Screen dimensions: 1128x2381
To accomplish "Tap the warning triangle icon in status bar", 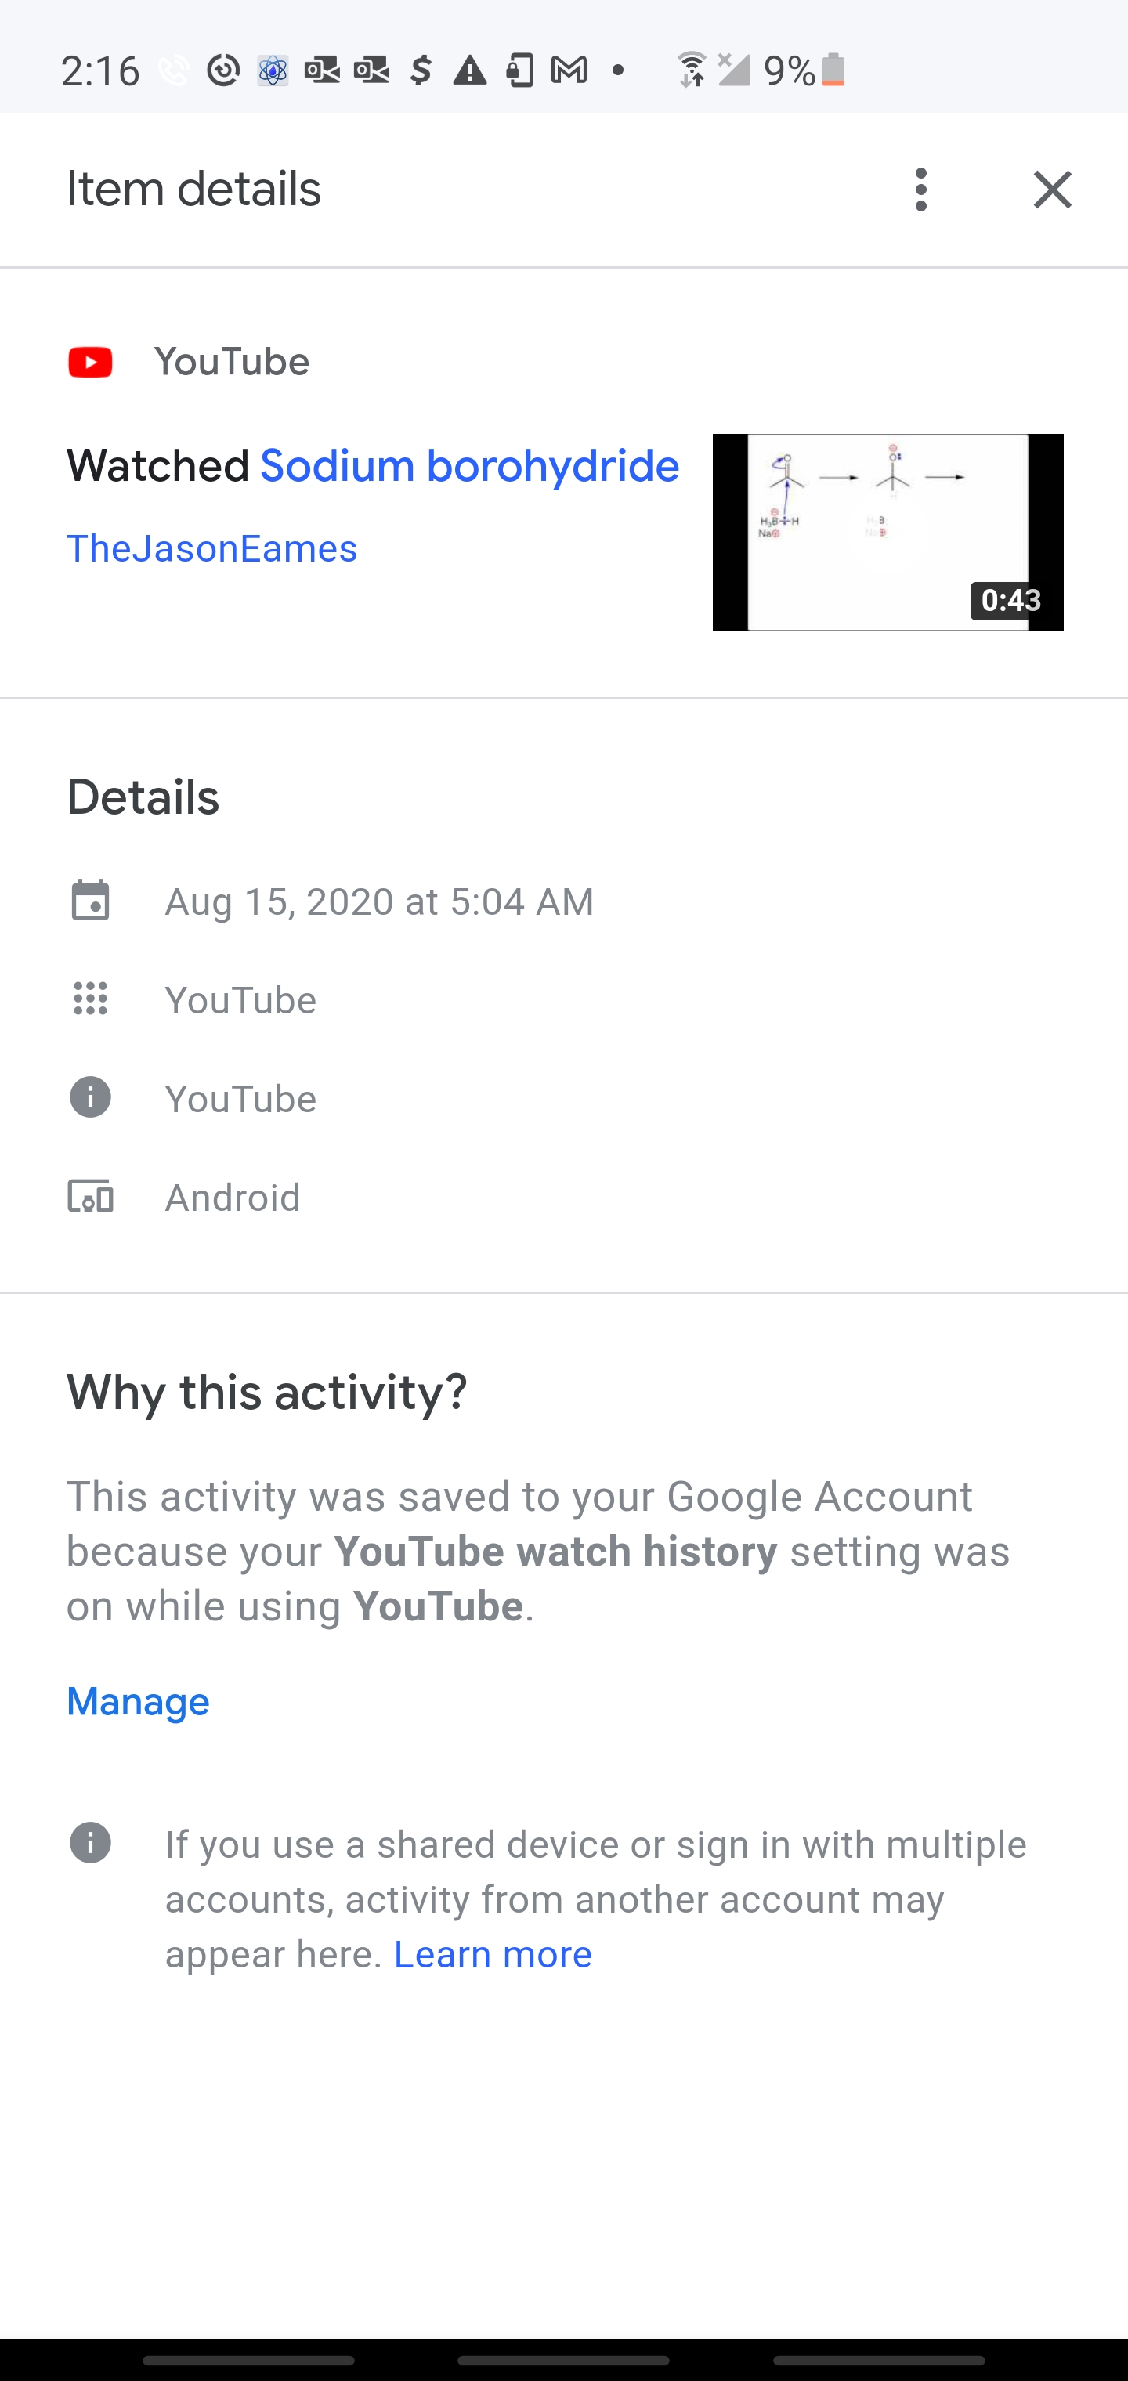I will click(470, 70).
